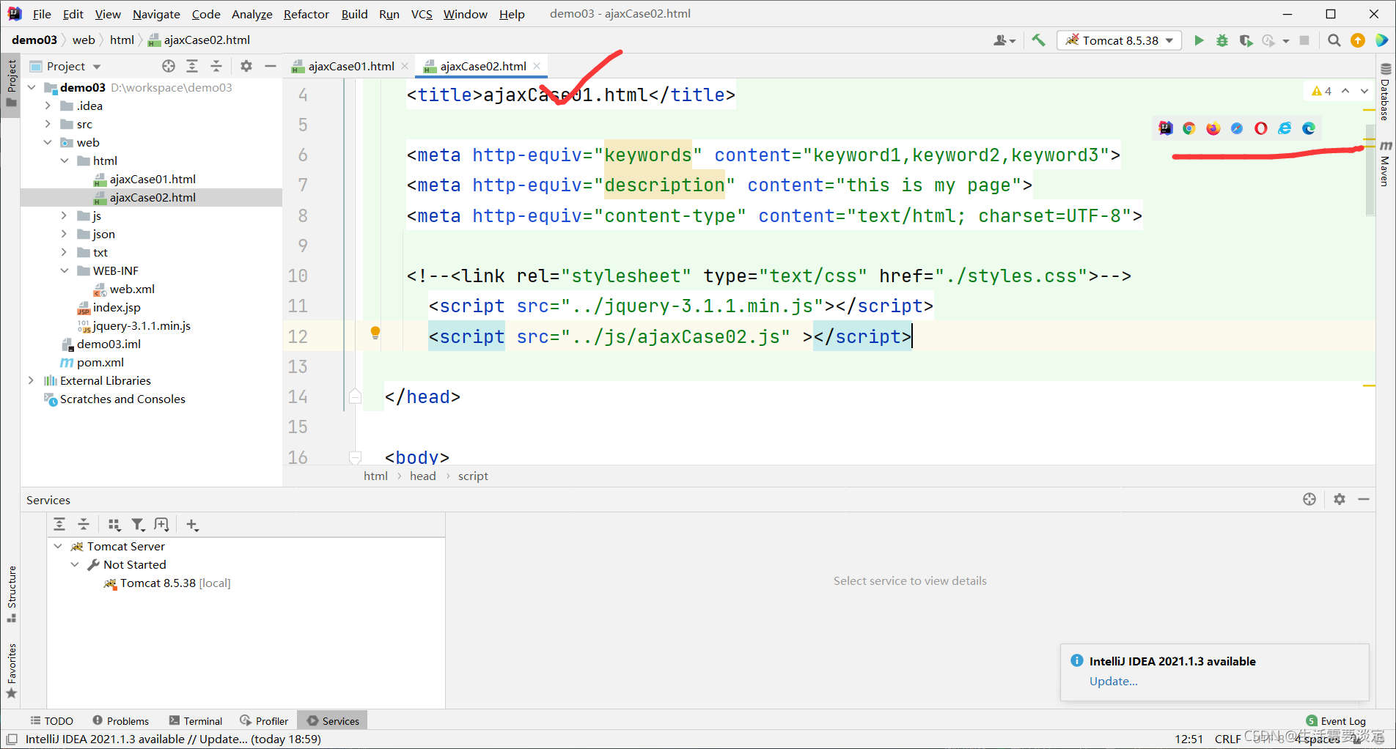
Task: Expand the src folder
Action: pos(48,124)
